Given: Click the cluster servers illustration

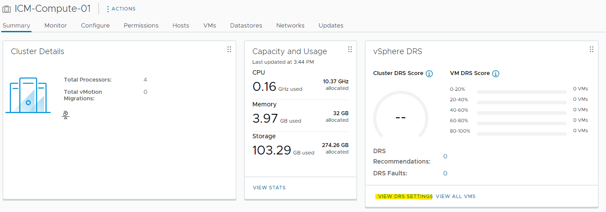Looking at the screenshot, I should coord(28,96).
